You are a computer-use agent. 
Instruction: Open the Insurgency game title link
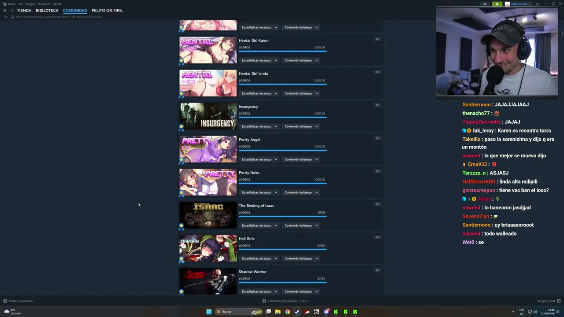point(249,107)
